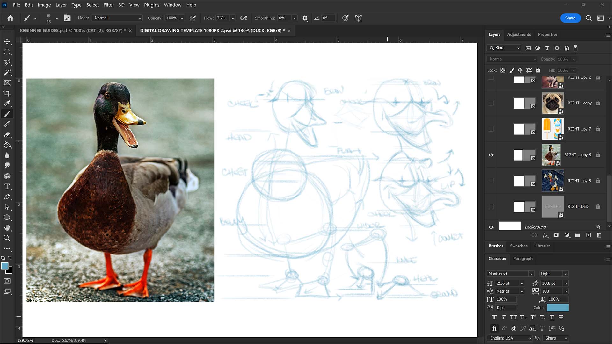
Task: Select the Horizontal Type tool
Action: pyautogui.click(x=7, y=186)
